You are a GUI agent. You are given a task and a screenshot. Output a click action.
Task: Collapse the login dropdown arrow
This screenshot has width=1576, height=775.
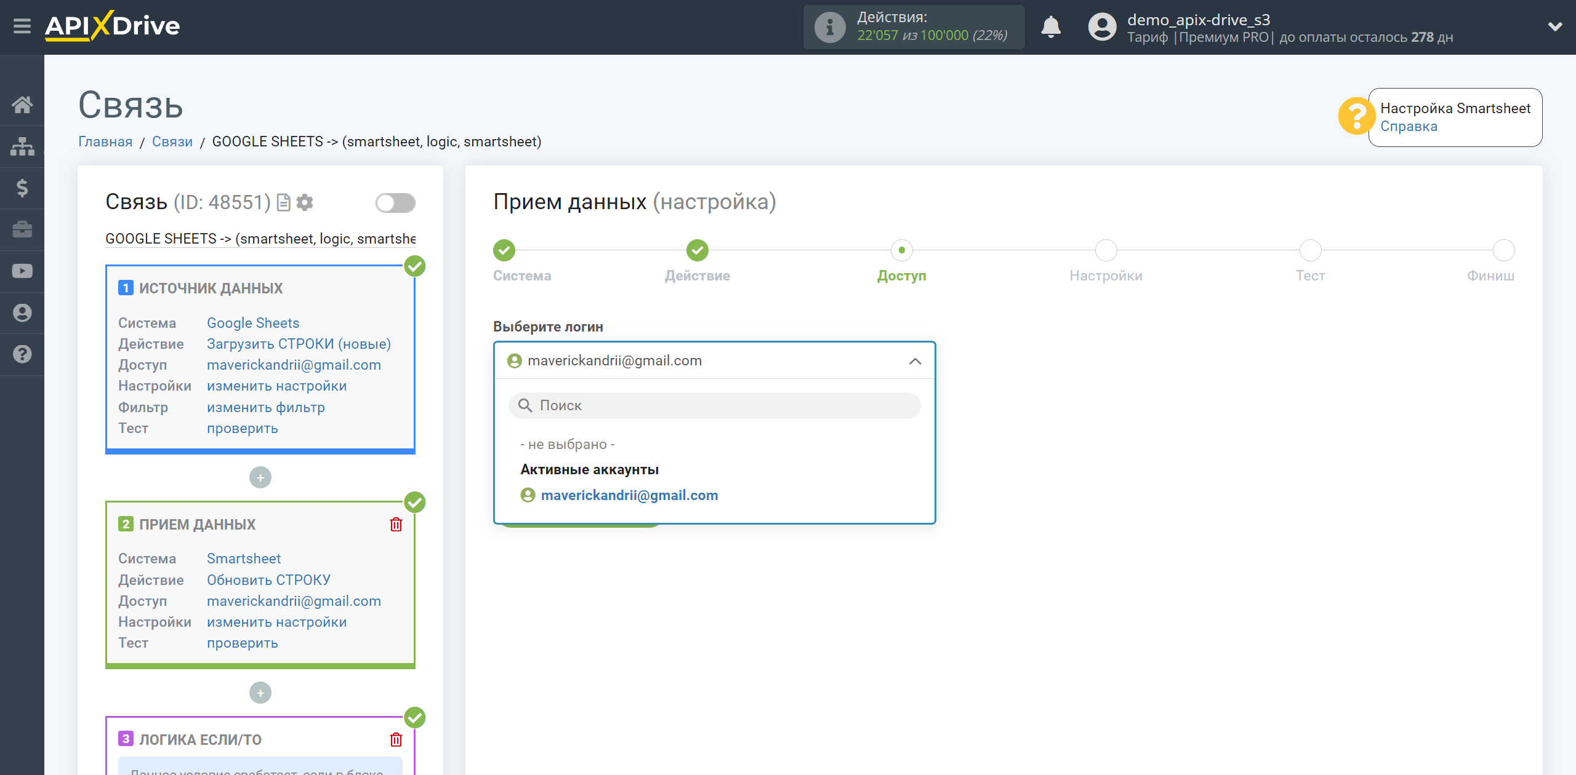(x=915, y=361)
